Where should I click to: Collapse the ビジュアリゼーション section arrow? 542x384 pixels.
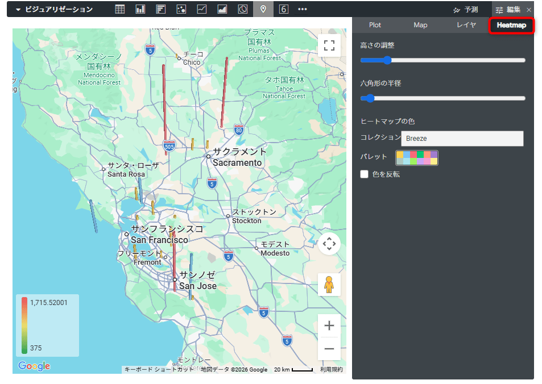(18, 10)
